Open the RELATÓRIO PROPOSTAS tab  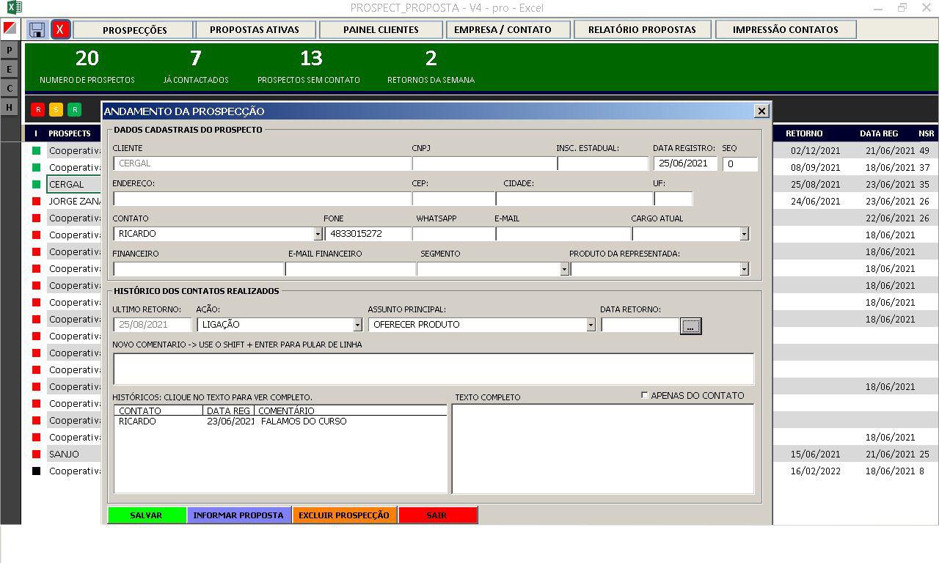(642, 30)
